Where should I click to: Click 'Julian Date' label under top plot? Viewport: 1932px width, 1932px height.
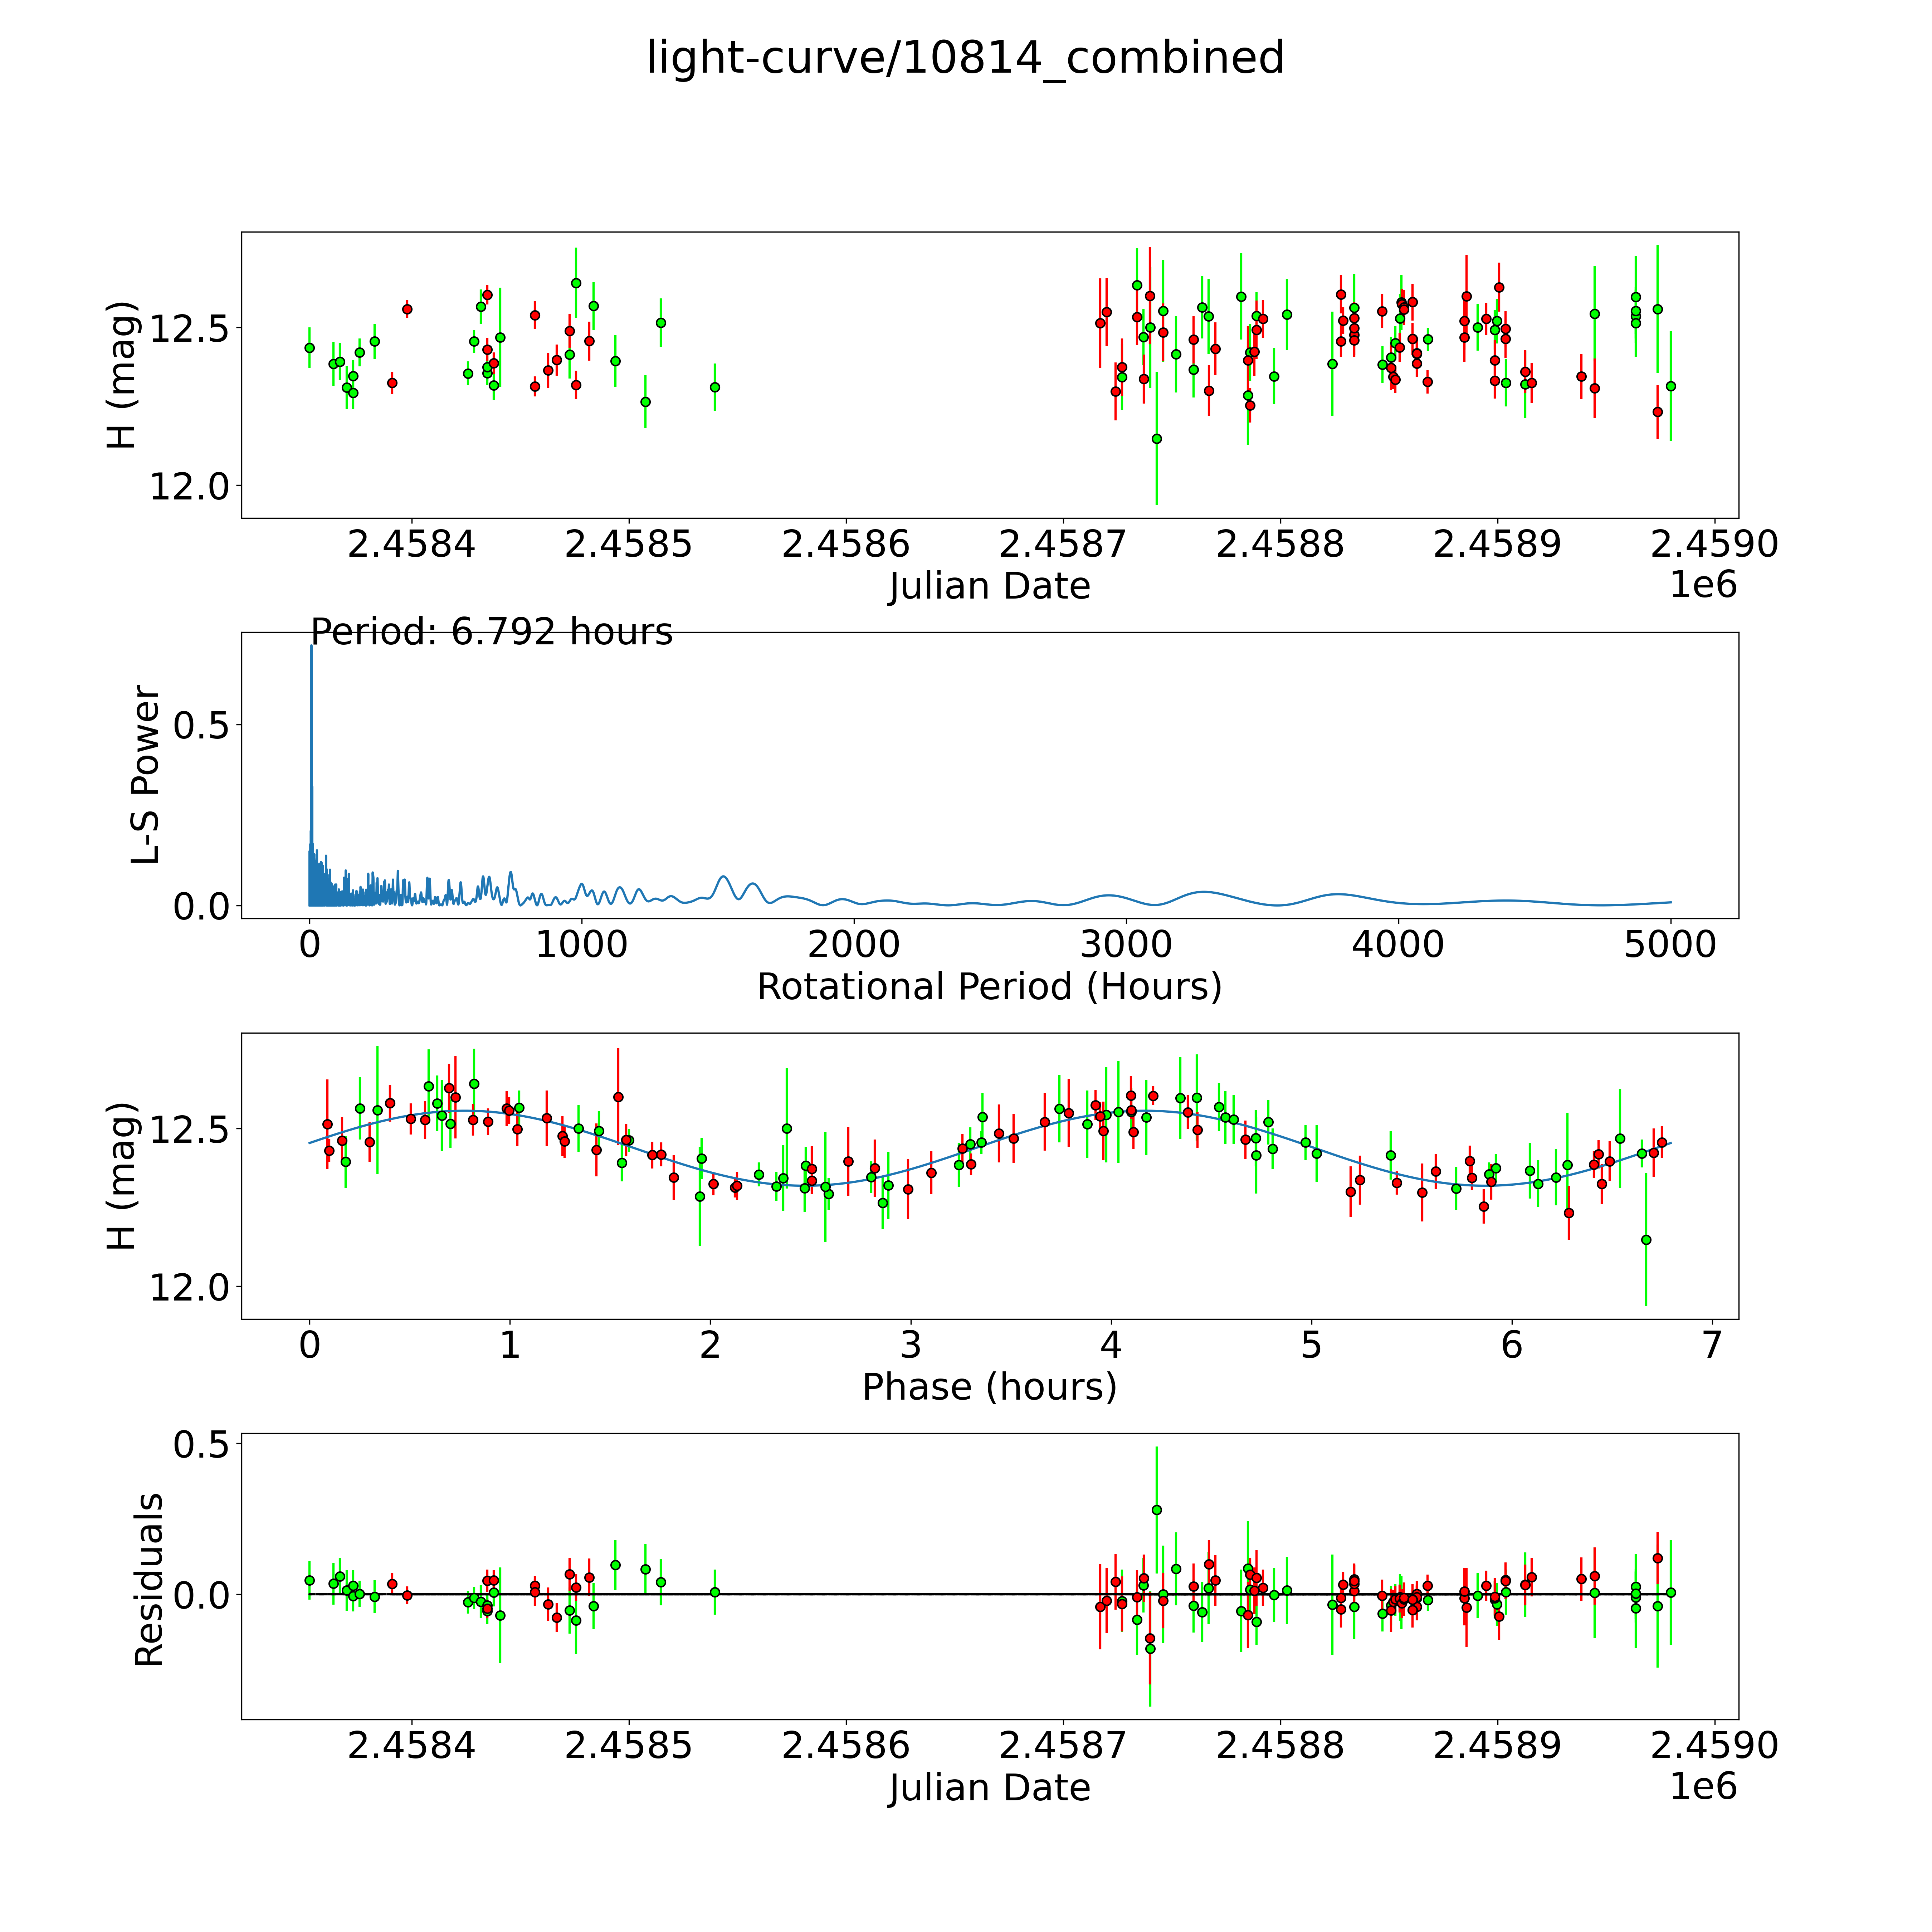click(x=989, y=586)
